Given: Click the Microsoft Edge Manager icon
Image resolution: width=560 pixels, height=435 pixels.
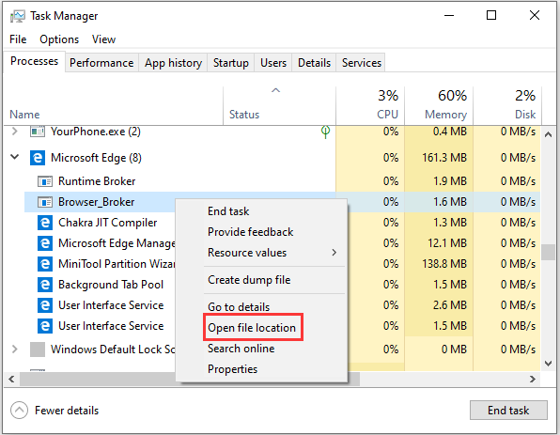Looking at the screenshot, I should point(45,243).
